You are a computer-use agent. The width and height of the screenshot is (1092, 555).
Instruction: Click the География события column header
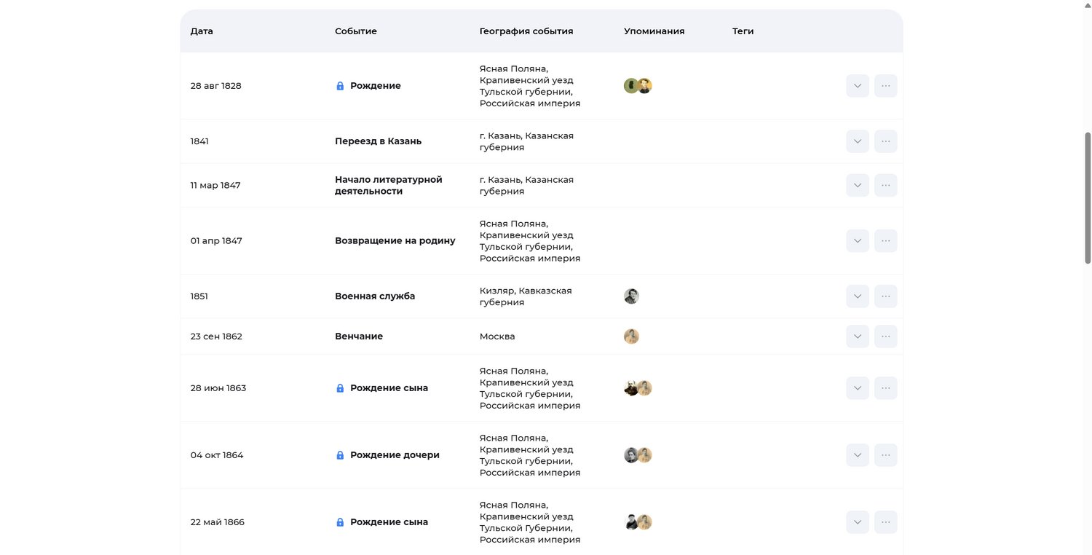pyautogui.click(x=526, y=31)
